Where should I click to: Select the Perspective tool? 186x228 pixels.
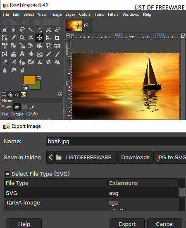pos(40,46)
